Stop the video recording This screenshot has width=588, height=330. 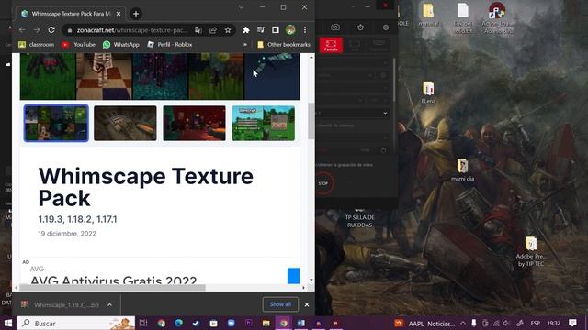click(323, 183)
